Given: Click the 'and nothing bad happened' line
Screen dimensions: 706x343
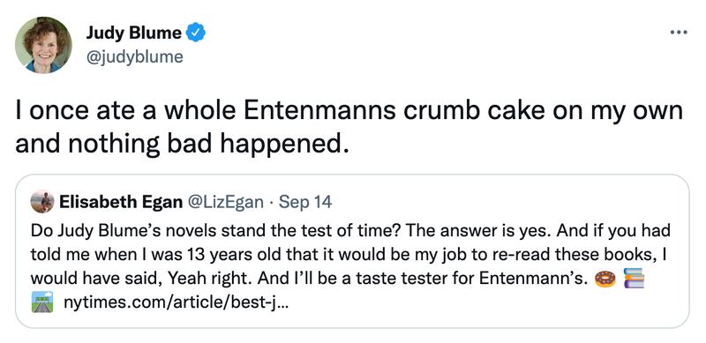Looking at the screenshot, I should 182,144.
